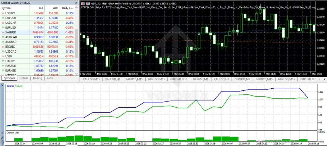Click the BTCUSD down-arrow direction icon
The width and height of the screenshot is (327, 147).
[x=3, y=47]
